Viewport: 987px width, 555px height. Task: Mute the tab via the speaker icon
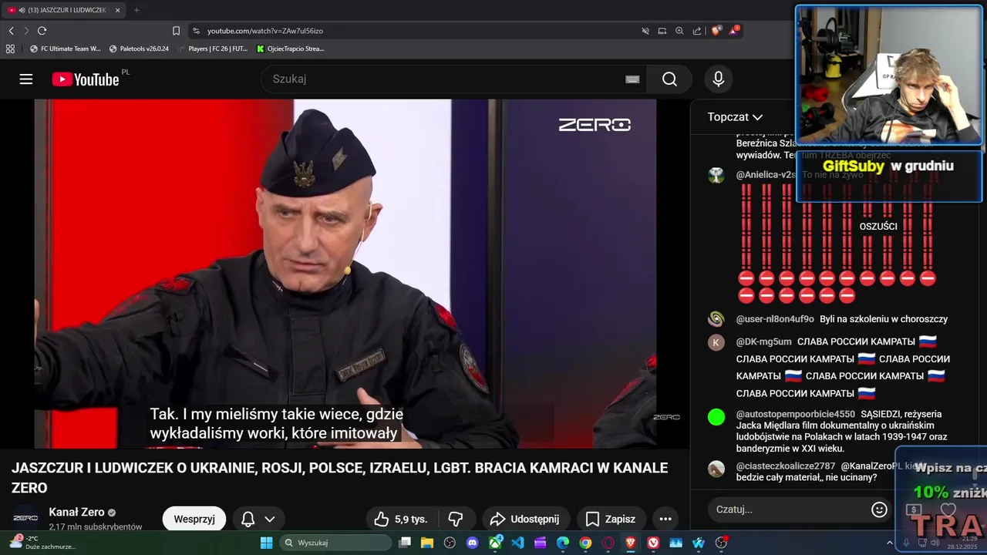point(21,10)
